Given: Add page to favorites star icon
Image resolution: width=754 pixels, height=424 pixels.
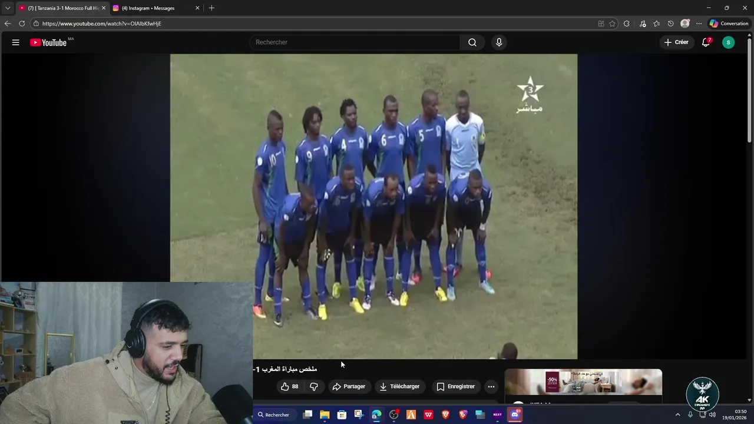Looking at the screenshot, I should (613, 24).
